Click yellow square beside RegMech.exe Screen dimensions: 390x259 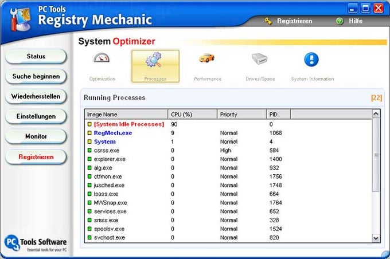(89, 133)
